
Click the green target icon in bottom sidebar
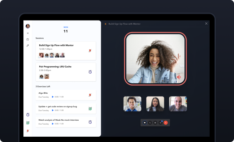[x=28, y=123]
